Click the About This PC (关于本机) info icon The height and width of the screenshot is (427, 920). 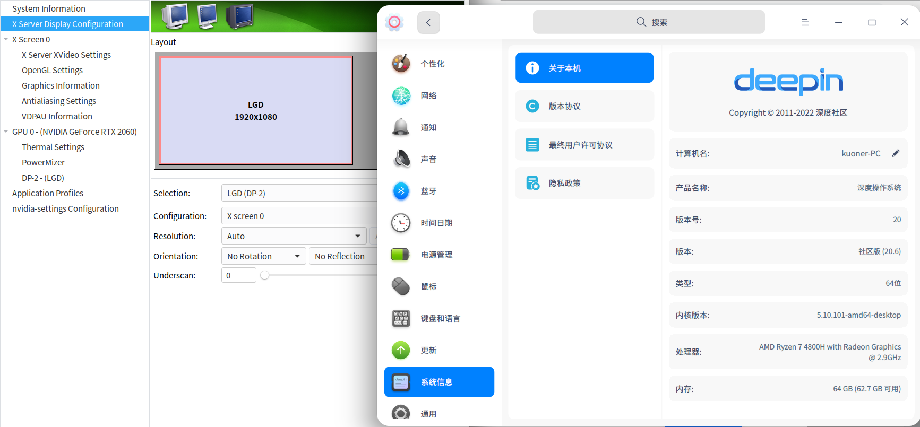(532, 68)
